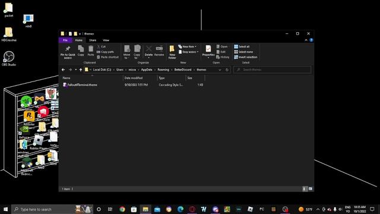Click the Delete ribbon icon
The height and width of the screenshot is (214, 380).
[x=148, y=52]
